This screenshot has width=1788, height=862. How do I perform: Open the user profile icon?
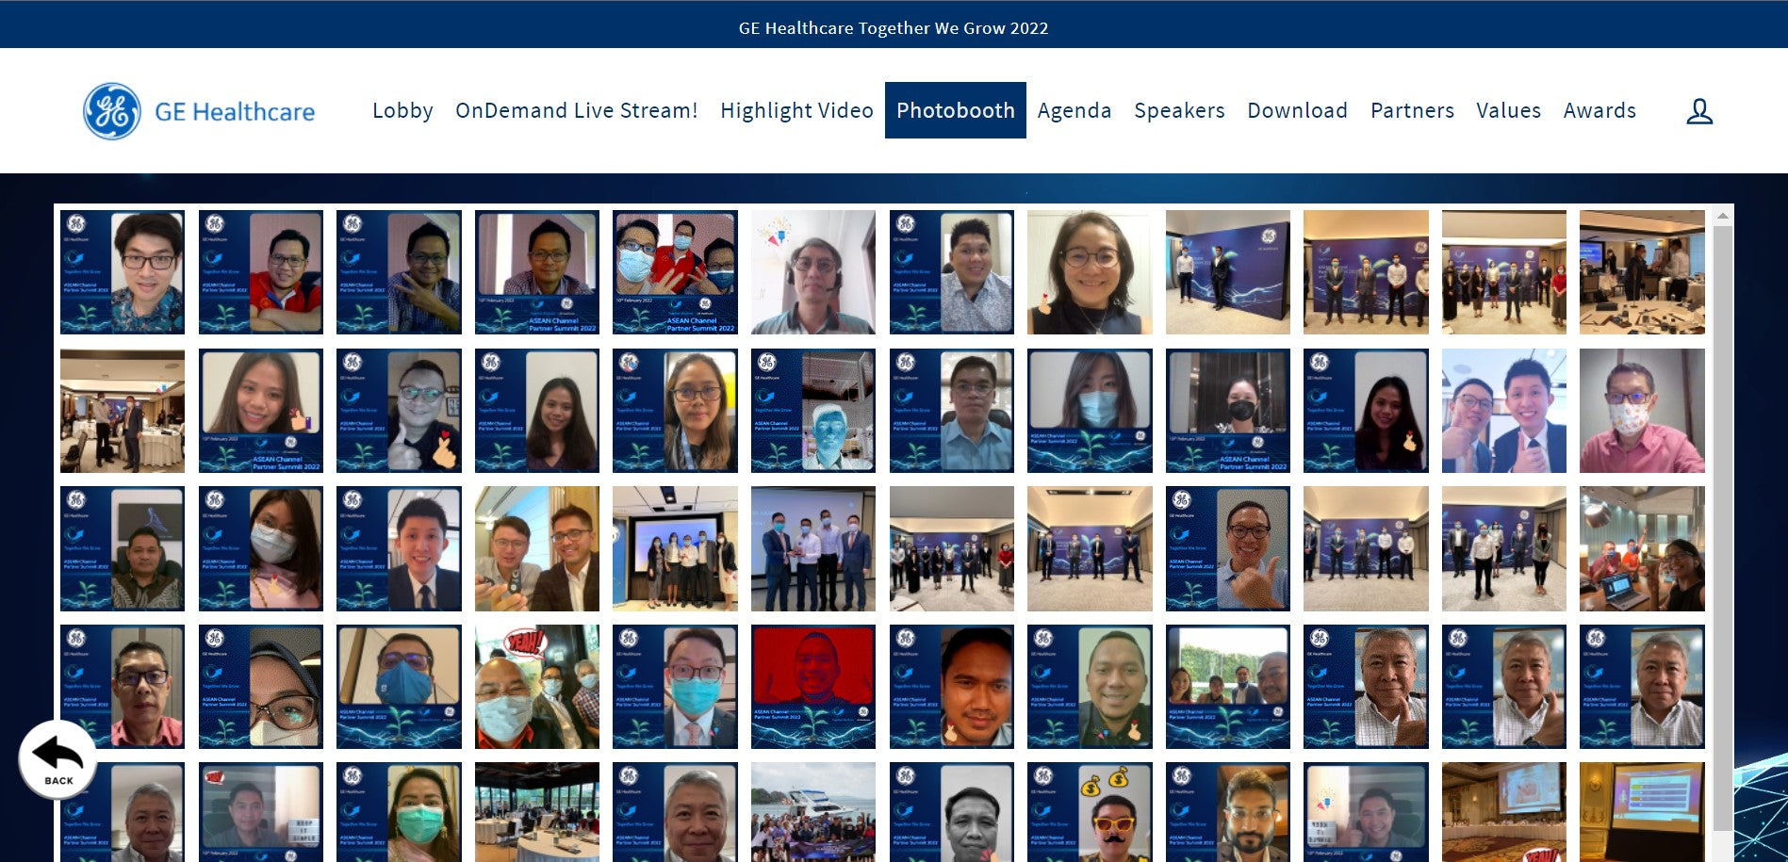(x=1698, y=111)
